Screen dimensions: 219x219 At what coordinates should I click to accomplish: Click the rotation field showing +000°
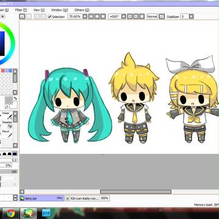point(114,16)
